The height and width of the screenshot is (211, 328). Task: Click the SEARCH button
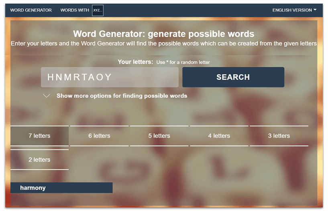pyautogui.click(x=233, y=77)
